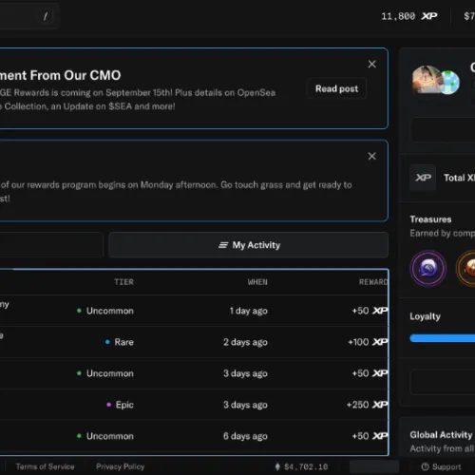Select the Epic tier activity row
475x475 pixels.
pos(194,405)
